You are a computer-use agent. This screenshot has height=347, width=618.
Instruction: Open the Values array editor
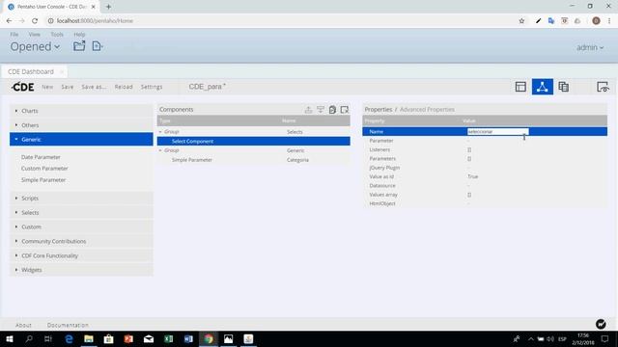pyautogui.click(x=469, y=195)
